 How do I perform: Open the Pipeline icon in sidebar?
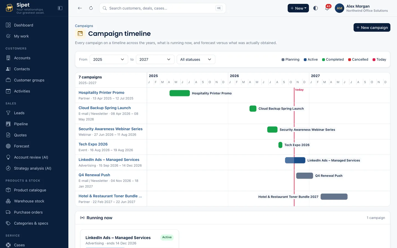8,124
